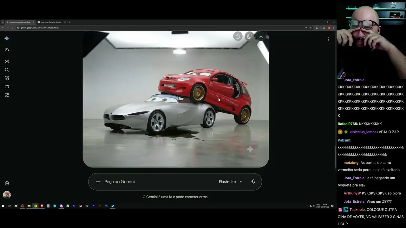Open the taskbar clock and date
Screen dimensions: 406x228
pyautogui.click(x=324, y=206)
